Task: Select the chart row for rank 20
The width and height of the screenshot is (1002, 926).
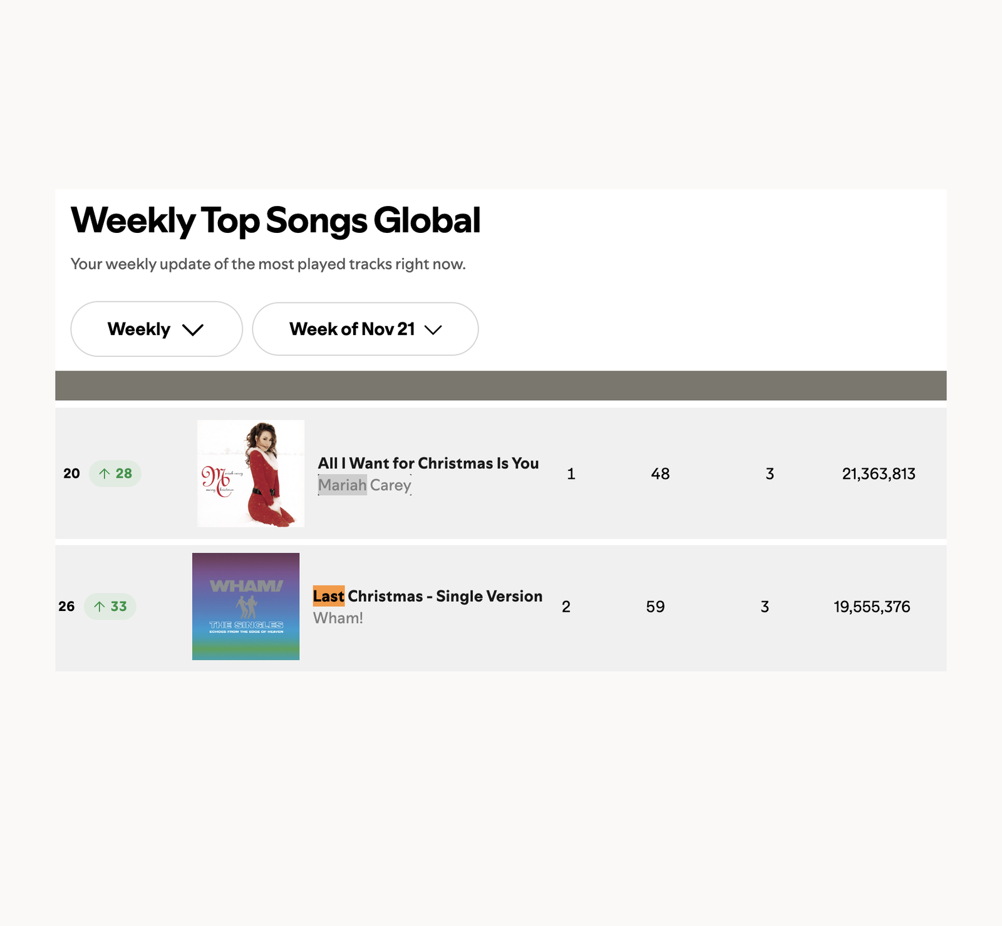Action: (501, 474)
